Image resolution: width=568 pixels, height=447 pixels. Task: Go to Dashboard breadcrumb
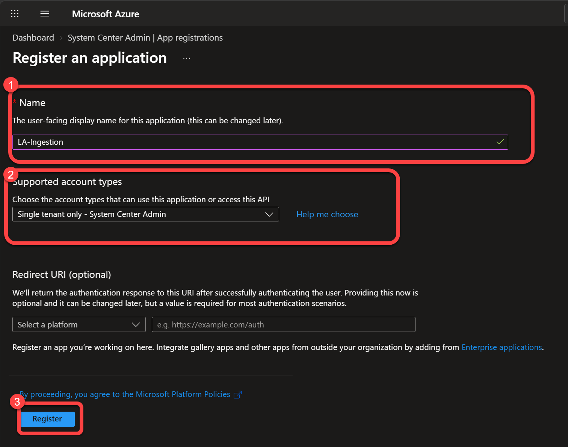(33, 38)
